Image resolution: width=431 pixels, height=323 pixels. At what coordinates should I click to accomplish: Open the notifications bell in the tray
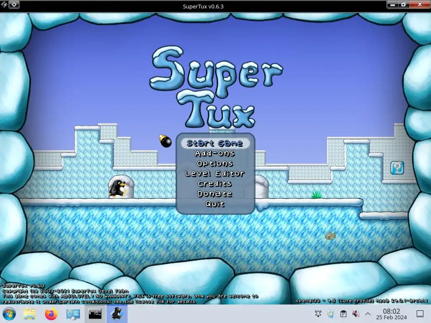point(318,314)
